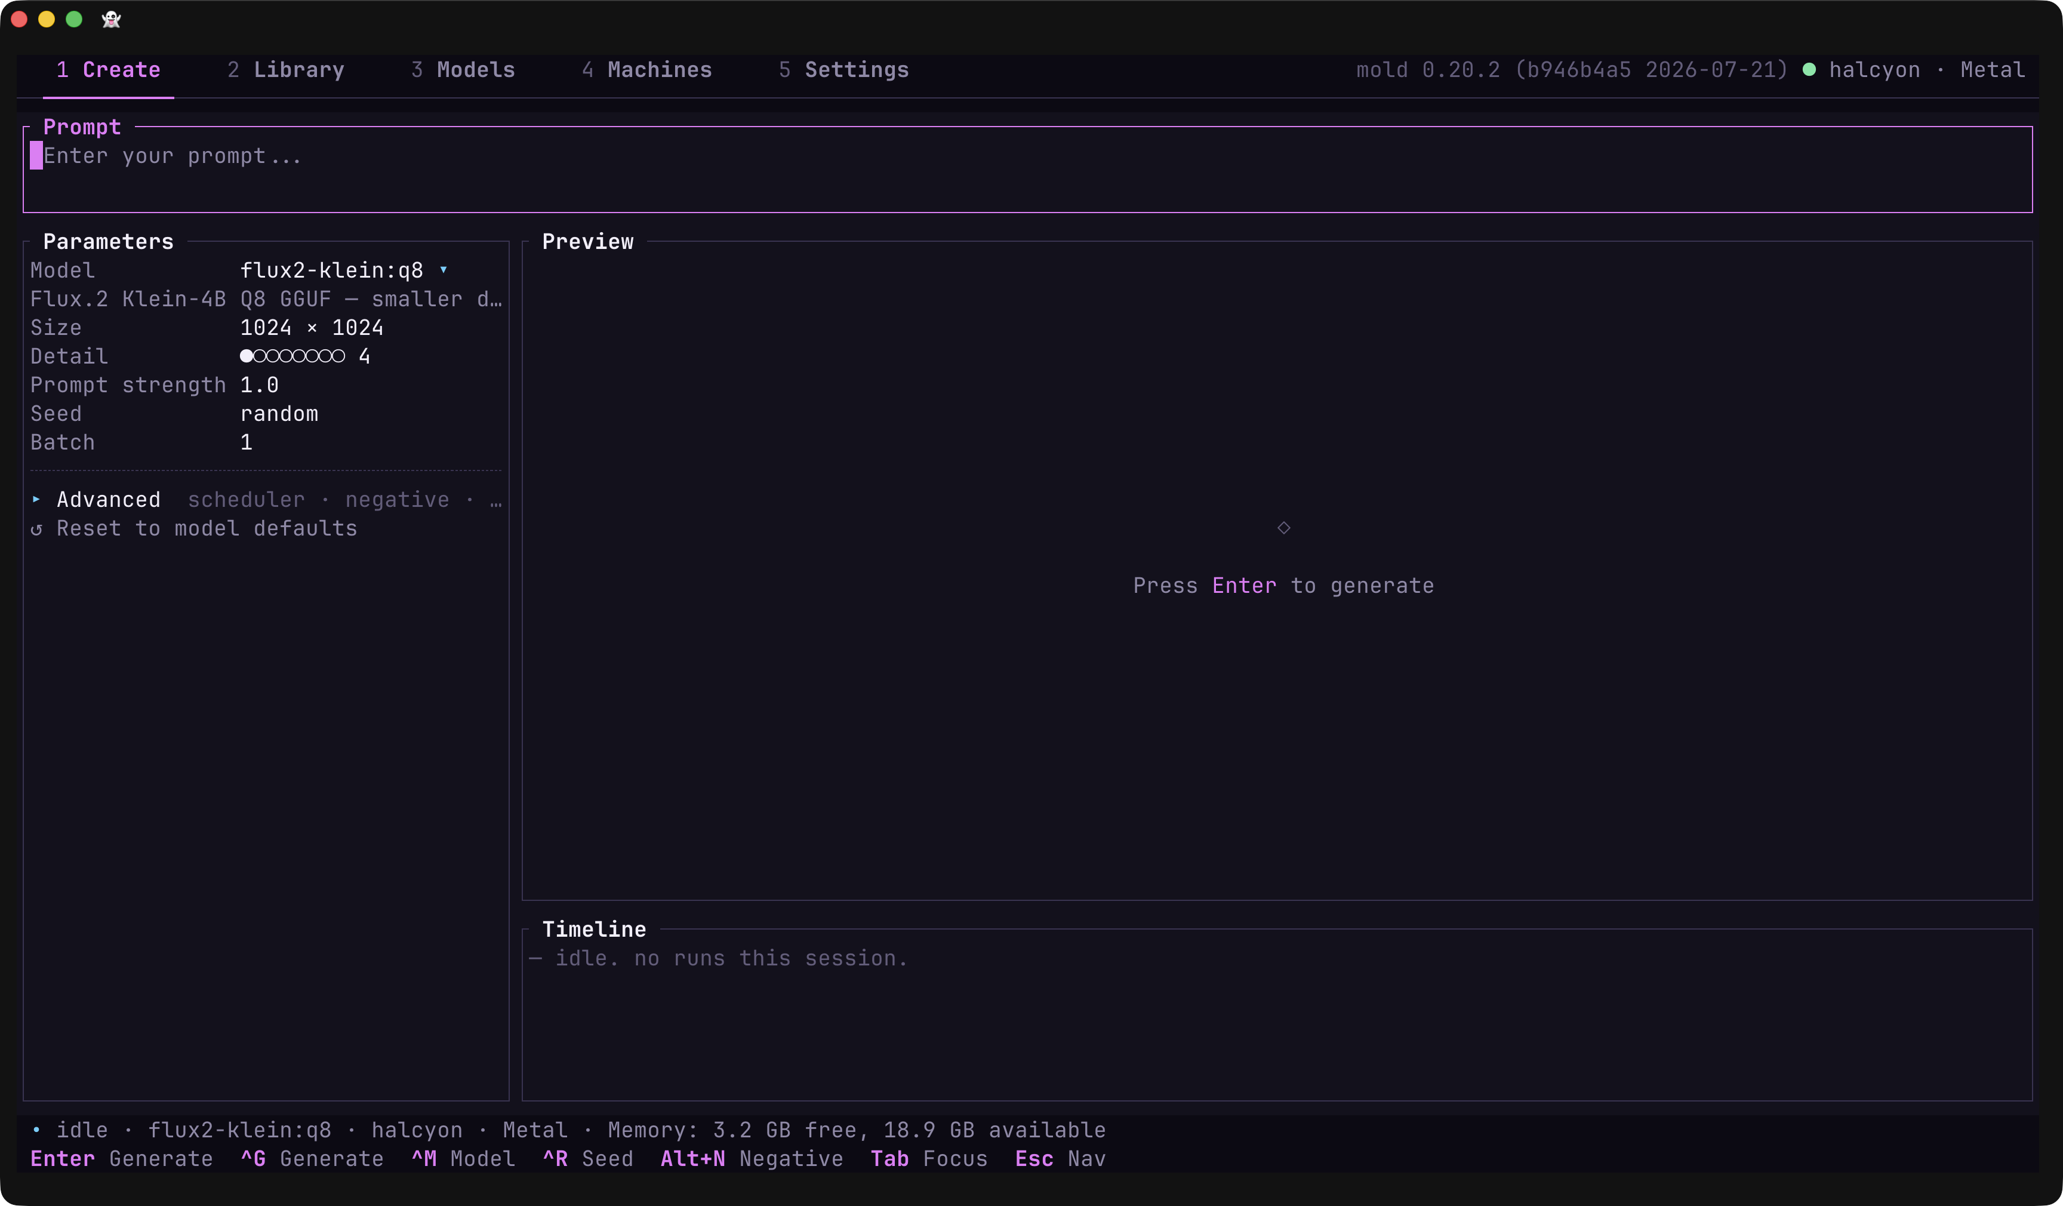
Task: Click the Timeline panel title
Action: point(595,929)
